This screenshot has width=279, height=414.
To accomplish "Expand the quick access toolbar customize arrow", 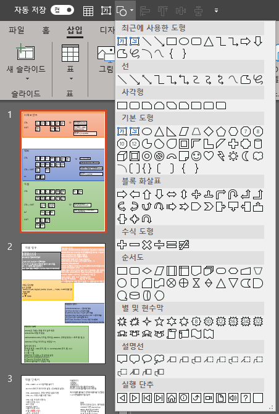I will point(216,11).
